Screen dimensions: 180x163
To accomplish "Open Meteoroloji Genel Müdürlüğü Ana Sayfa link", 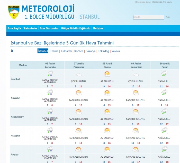I will coord(153,2).
